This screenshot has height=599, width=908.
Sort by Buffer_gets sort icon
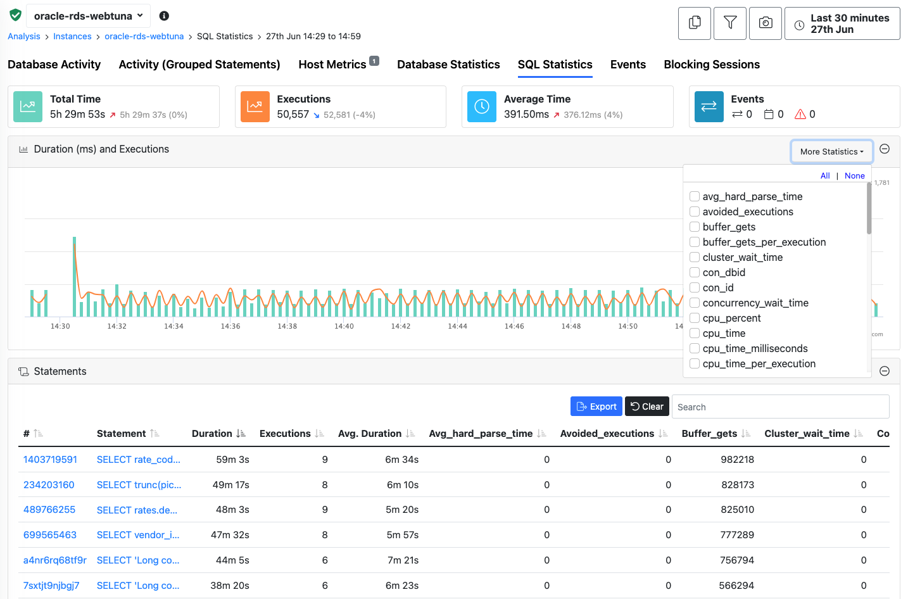point(746,434)
